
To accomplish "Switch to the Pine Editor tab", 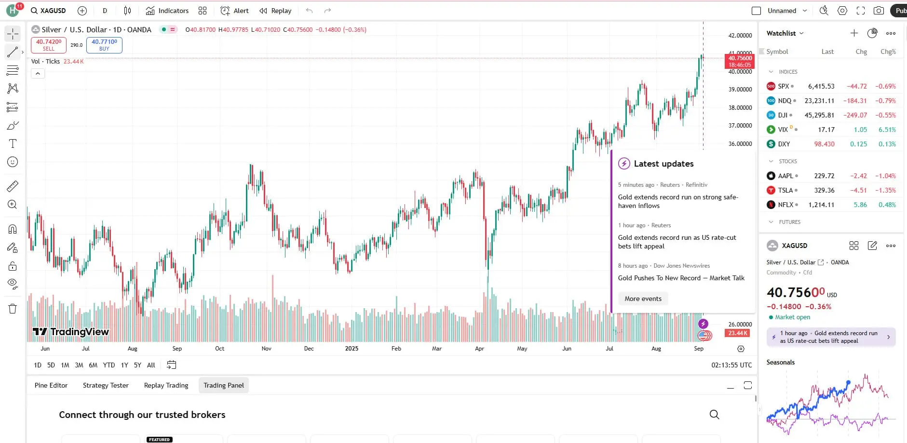I will tap(51, 385).
